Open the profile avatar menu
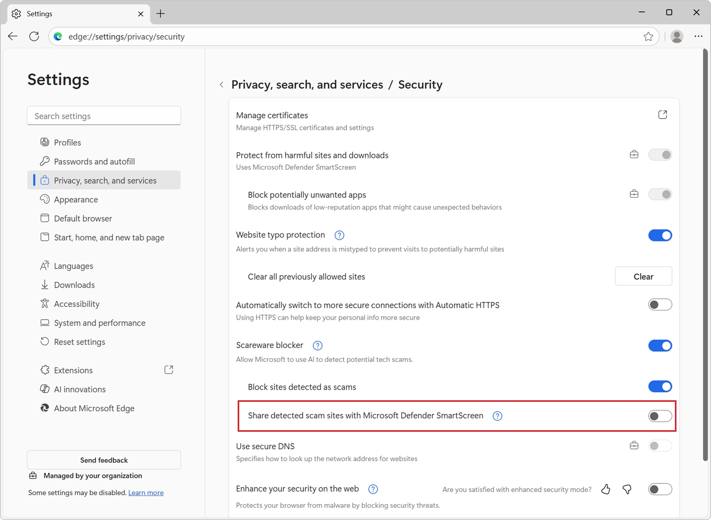 pos(676,36)
